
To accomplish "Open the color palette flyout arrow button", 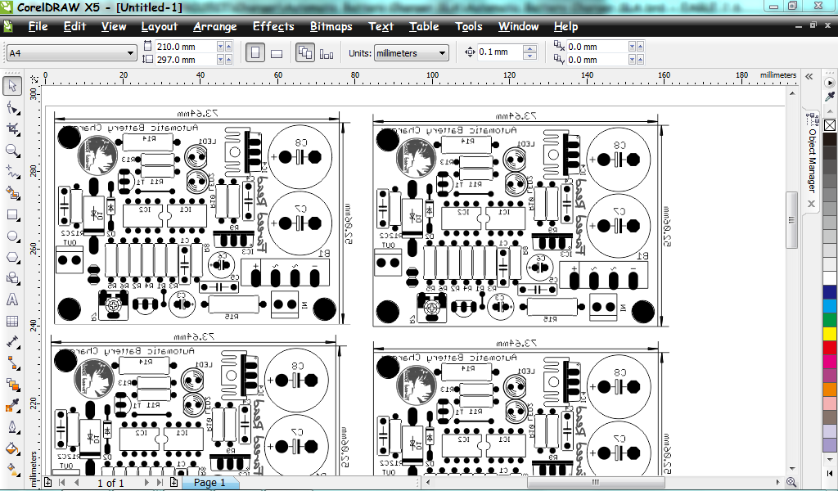I will click(x=830, y=83).
